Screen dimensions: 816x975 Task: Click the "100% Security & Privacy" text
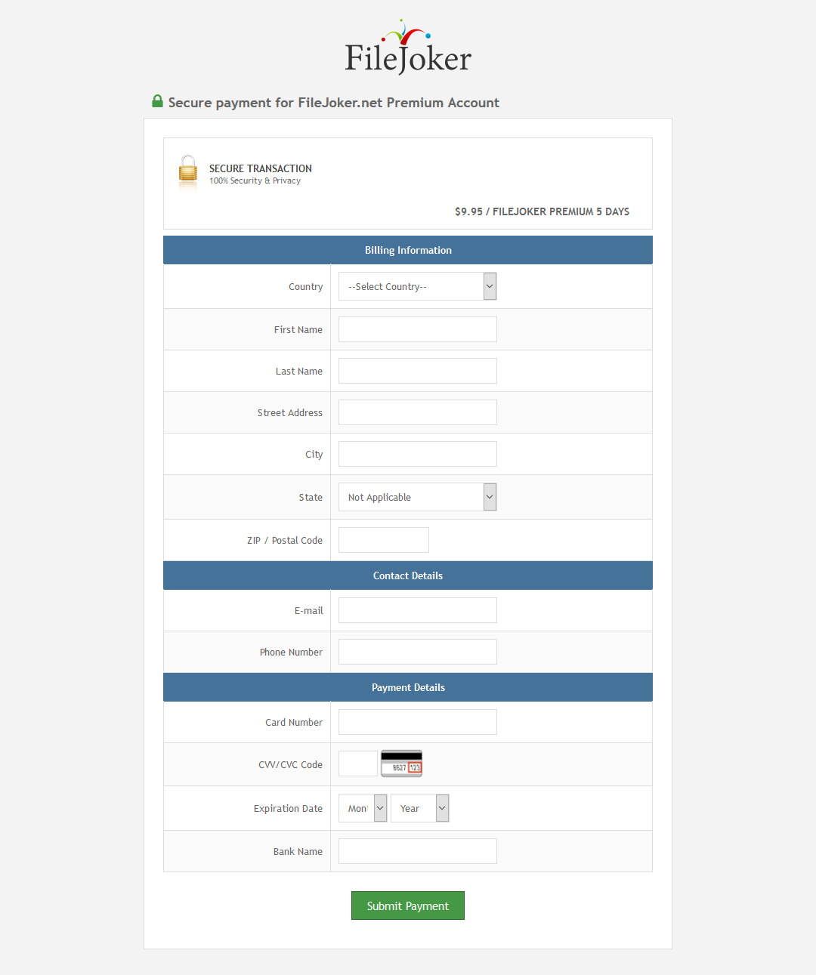click(255, 181)
